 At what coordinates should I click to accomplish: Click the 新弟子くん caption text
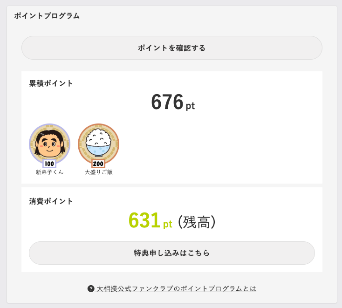point(49,172)
